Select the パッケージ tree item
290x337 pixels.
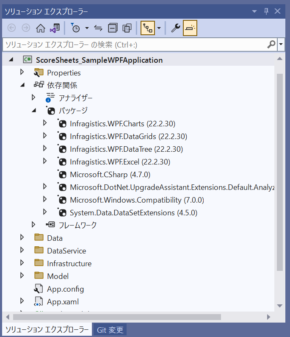(x=73, y=111)
